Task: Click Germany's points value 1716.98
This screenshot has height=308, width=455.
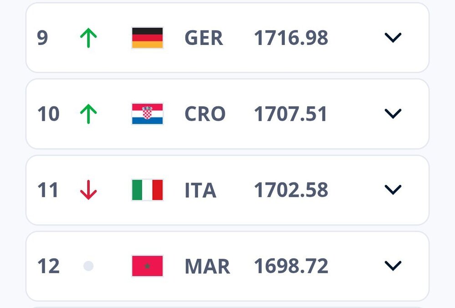Action: (x=291, y=38)
